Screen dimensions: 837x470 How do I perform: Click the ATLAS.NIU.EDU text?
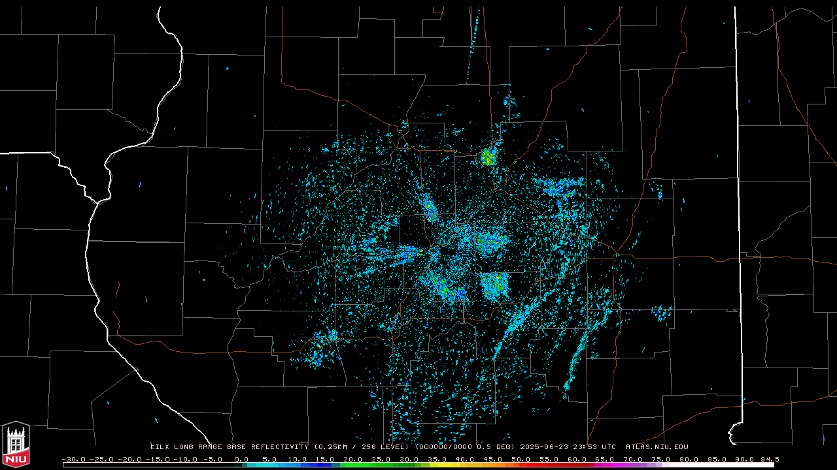point(657,447)
